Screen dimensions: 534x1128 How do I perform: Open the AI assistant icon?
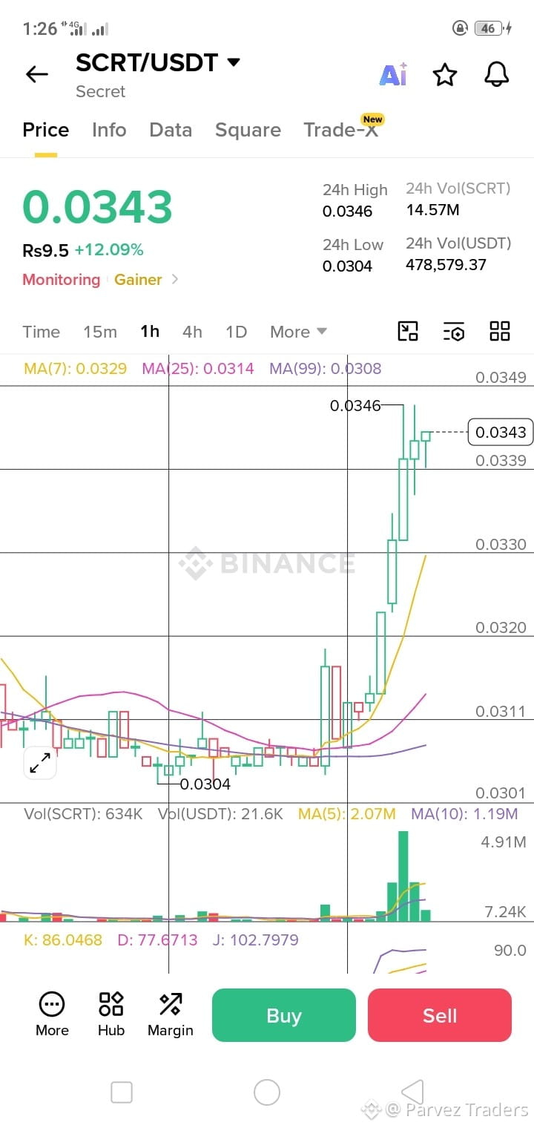point(393,74)
